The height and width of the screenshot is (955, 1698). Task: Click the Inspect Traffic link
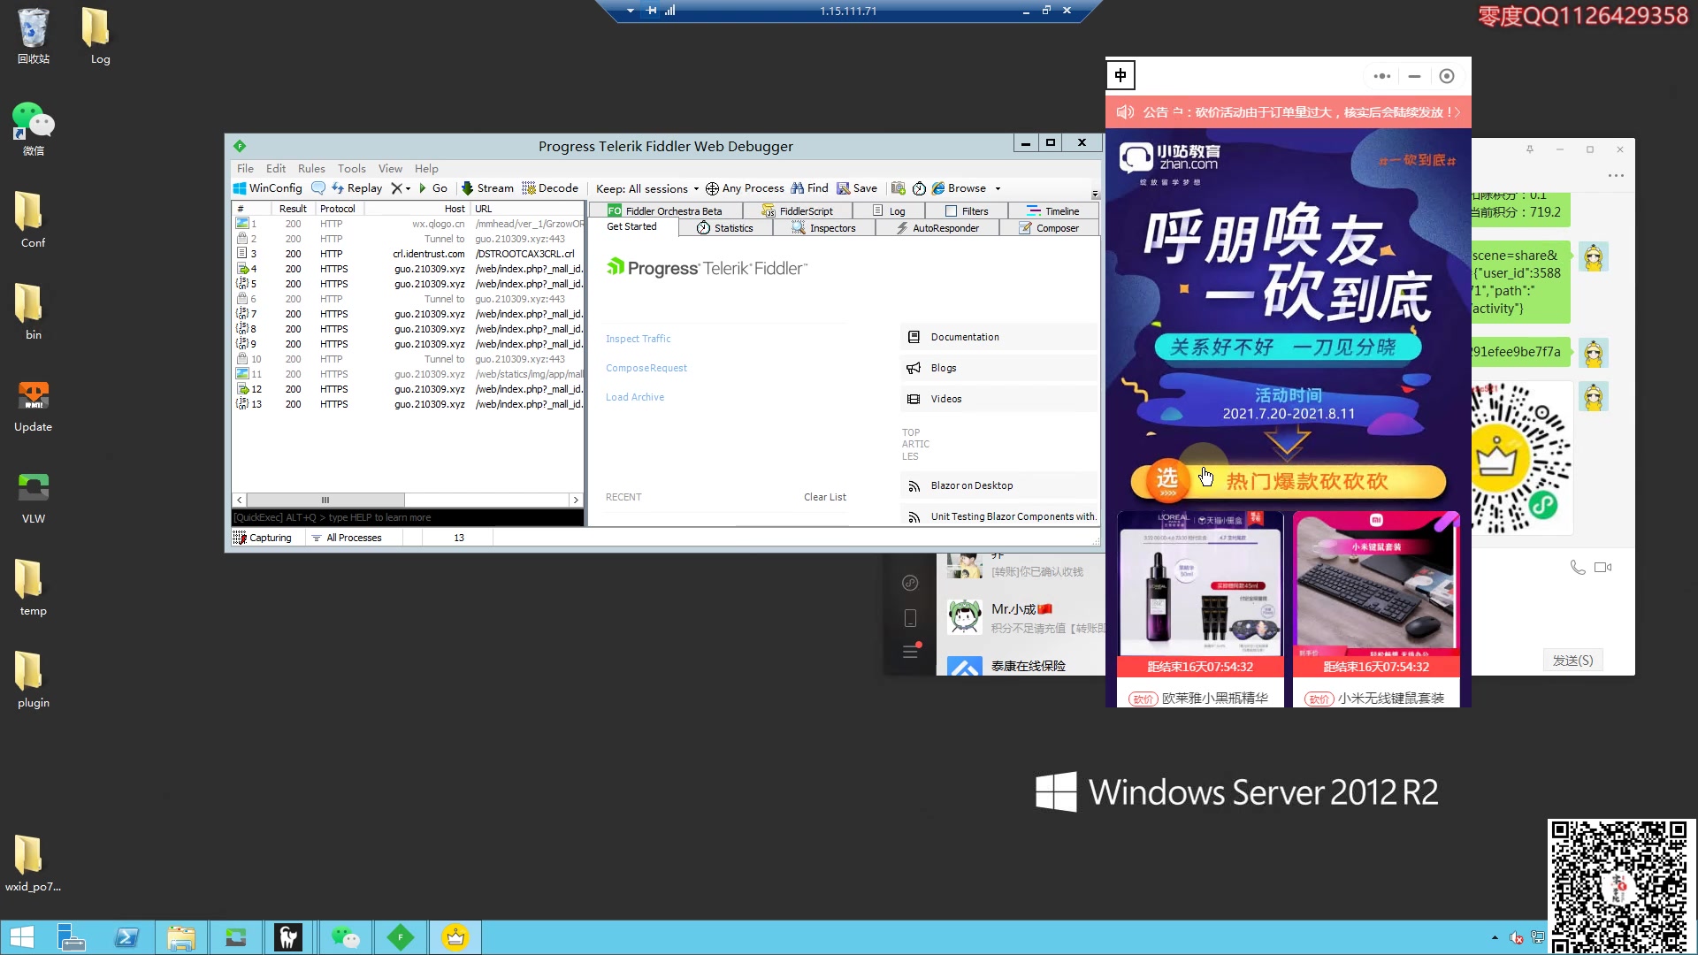click(x=638, y=339)
